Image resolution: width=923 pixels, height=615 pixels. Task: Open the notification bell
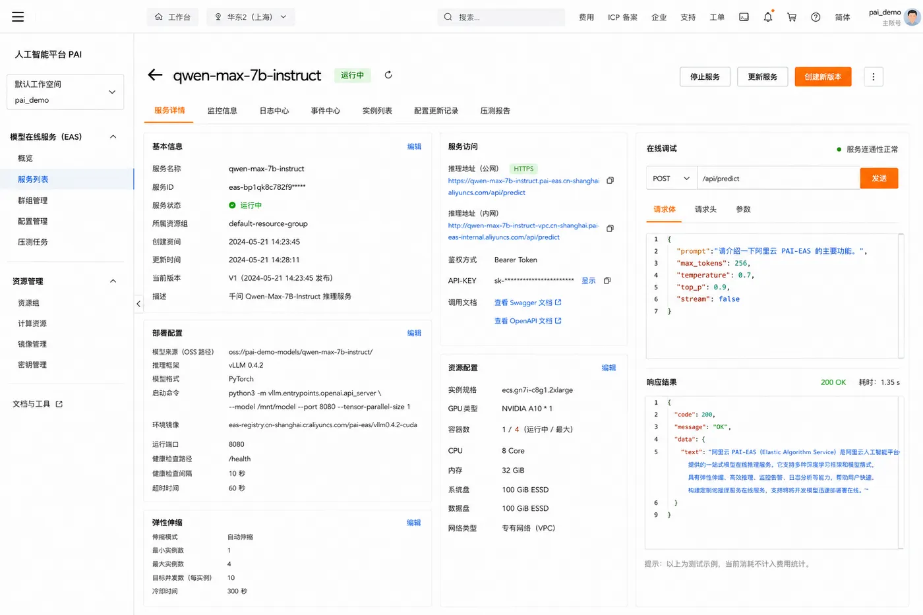tap(768, 17)
